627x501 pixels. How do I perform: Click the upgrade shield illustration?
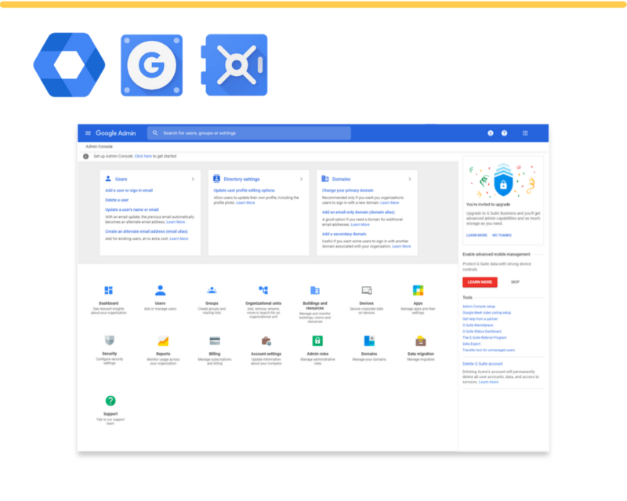click(x=503, y=180)
